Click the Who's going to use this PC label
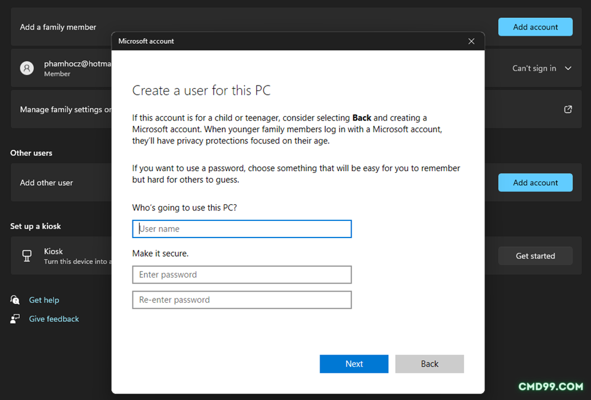 coord(184,208)
